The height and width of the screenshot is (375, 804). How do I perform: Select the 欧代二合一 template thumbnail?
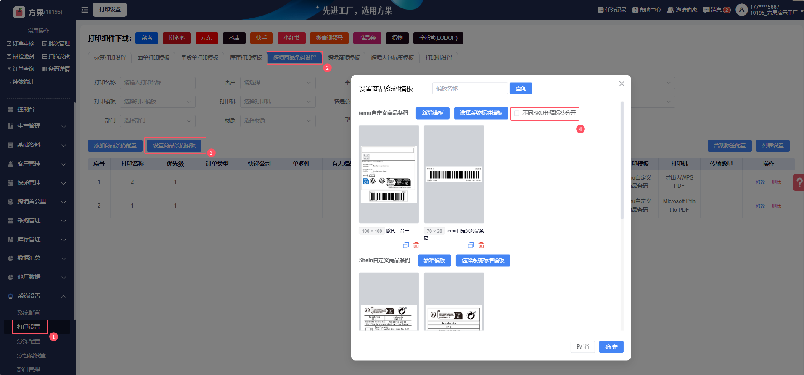[389, 174]
